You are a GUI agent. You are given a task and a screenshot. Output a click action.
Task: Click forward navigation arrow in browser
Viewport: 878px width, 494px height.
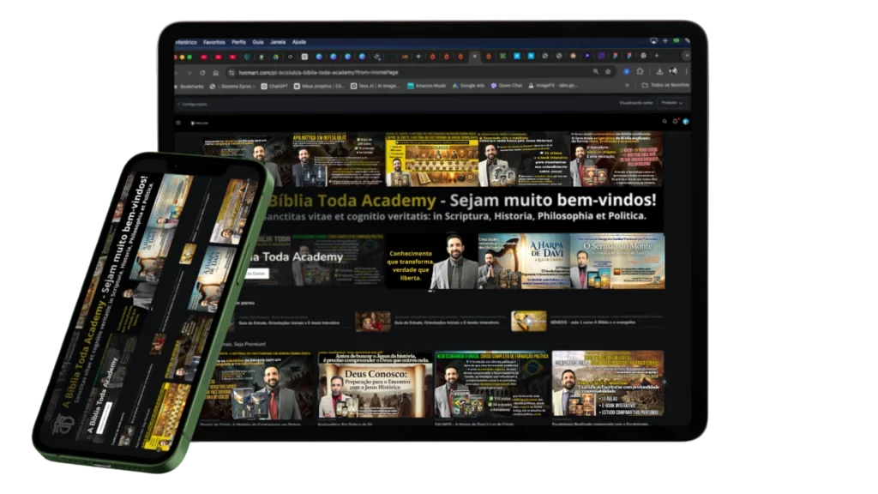coord(189,73)
